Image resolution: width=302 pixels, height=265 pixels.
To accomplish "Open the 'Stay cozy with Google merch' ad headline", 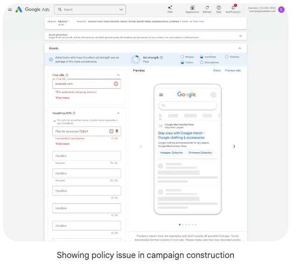I will 181,135.
